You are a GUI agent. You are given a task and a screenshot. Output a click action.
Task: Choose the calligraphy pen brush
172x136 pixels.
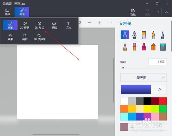(x=135, y=35)
